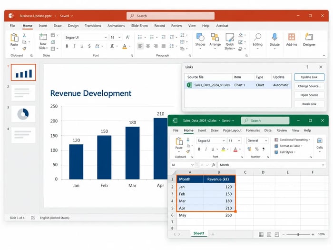Click the Paste icon in Excel ribbon
Screen dimensions: 333x250
click(x=179, y=141)
